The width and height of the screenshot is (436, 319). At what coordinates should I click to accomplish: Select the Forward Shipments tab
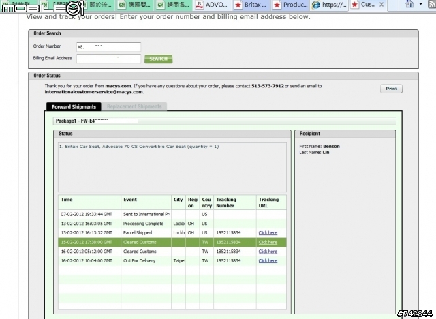[74, 107]
